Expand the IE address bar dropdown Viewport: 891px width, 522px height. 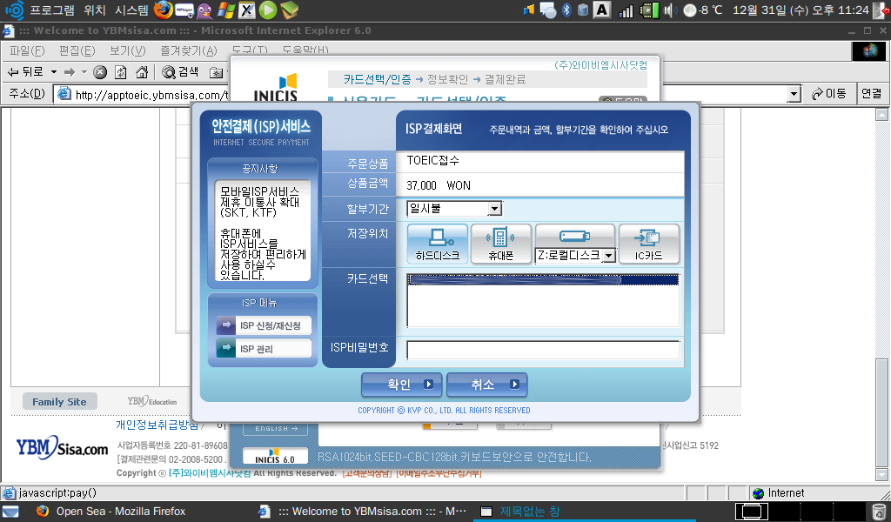pyautogui.click(x=794, y=94)
